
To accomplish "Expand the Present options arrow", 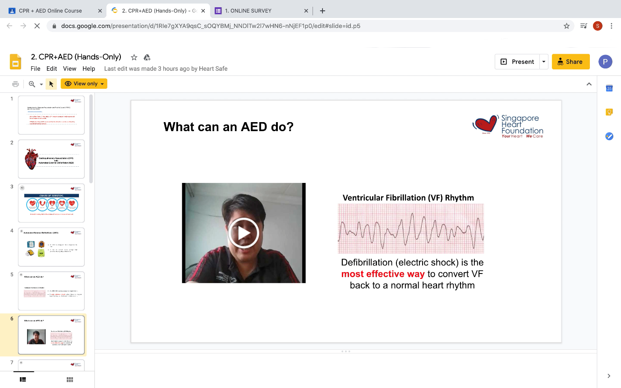I will click(x=544, y=62).
